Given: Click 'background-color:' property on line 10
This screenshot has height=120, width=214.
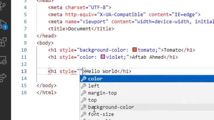Looking at the screenshot, I should click(104, 50).
